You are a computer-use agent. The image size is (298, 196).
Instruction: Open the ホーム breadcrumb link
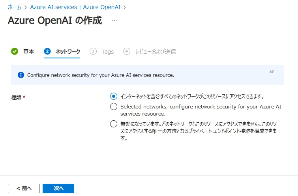pos(15,7)
